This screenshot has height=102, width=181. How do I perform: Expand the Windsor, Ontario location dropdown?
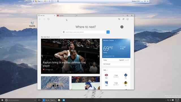tap(115, 41)
